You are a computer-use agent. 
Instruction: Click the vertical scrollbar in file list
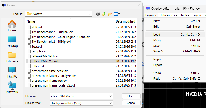[139, 40]
